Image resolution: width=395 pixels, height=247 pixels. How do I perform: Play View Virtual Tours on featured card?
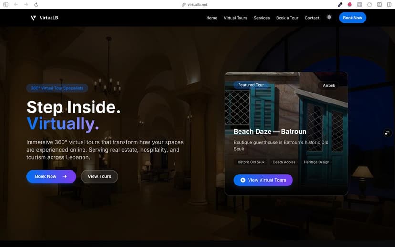point(263,180)
